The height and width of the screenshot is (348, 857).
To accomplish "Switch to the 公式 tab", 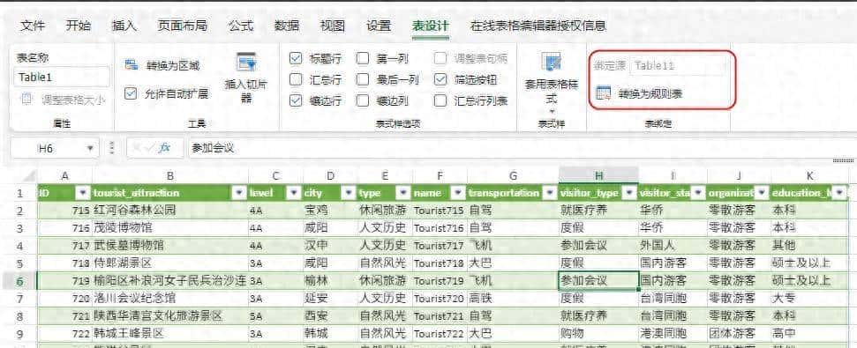I will tap(241, 26).
